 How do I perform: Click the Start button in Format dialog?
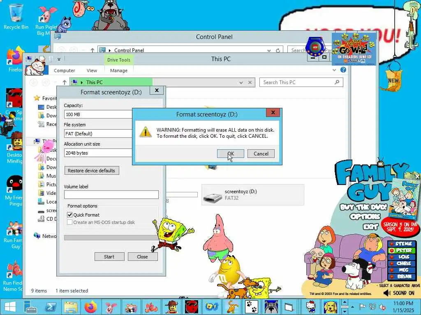coord(109,256)
